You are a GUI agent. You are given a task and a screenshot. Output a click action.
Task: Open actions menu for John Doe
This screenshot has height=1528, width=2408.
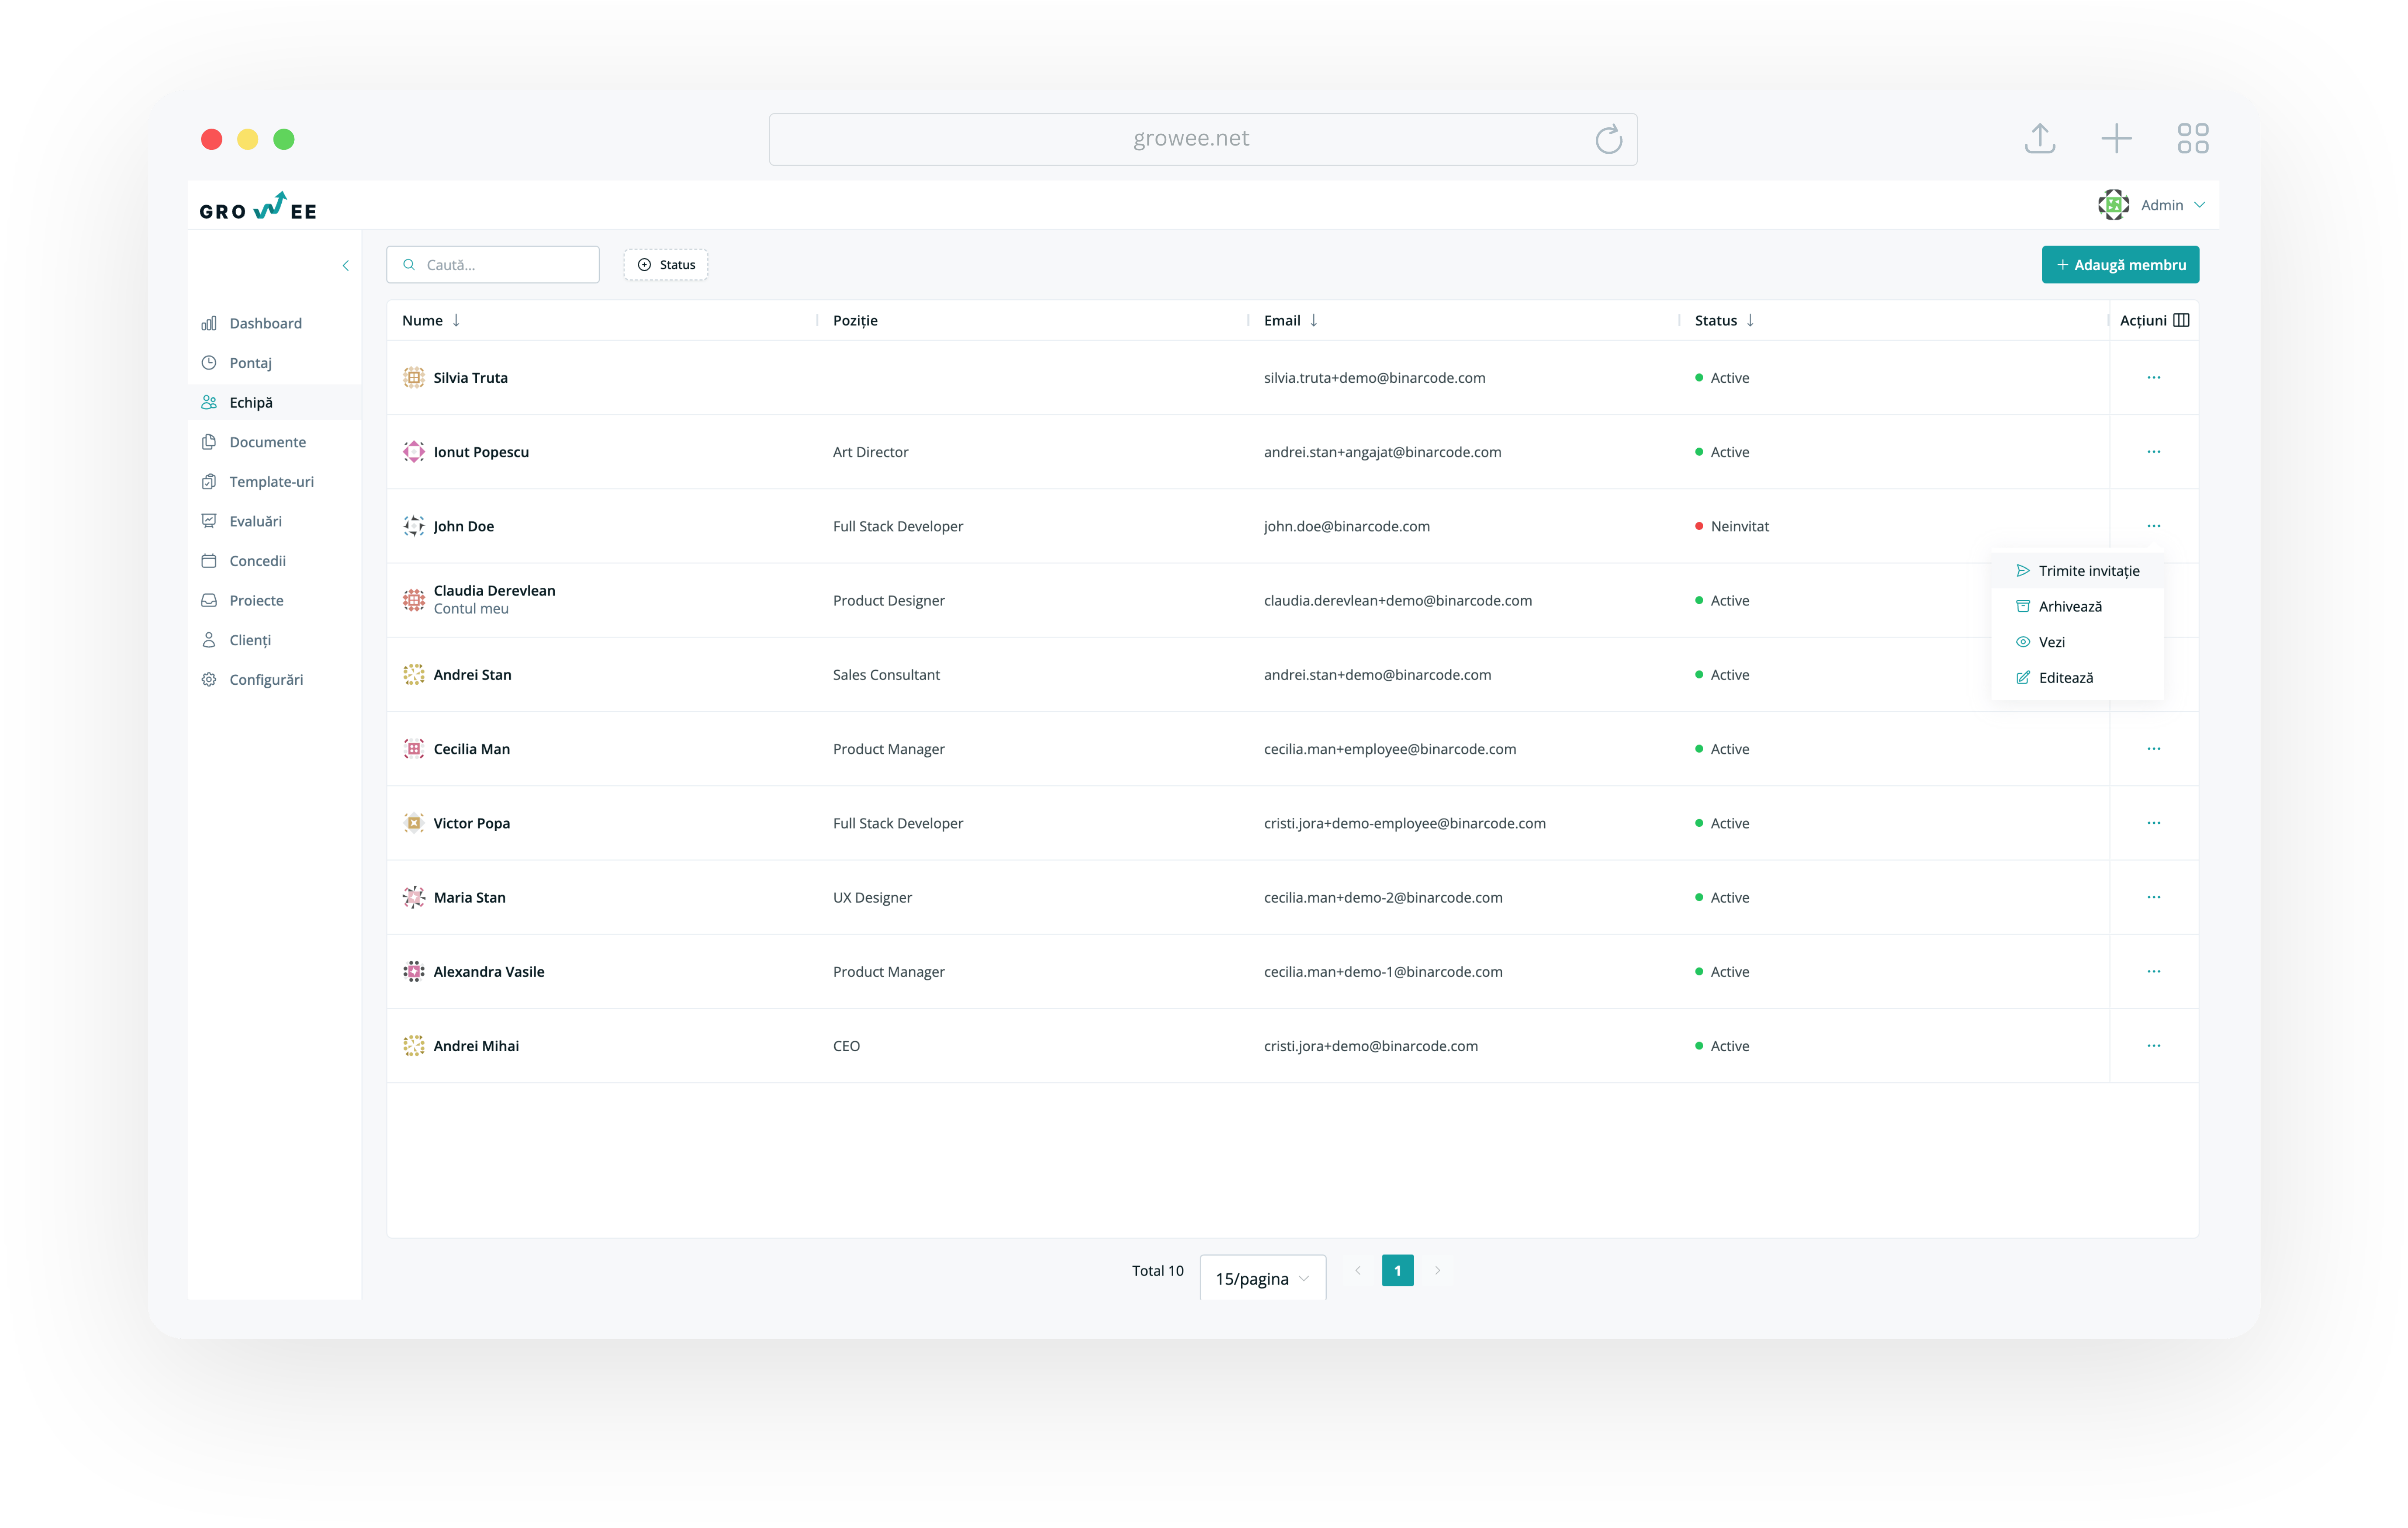click(x=2153, y=526)
